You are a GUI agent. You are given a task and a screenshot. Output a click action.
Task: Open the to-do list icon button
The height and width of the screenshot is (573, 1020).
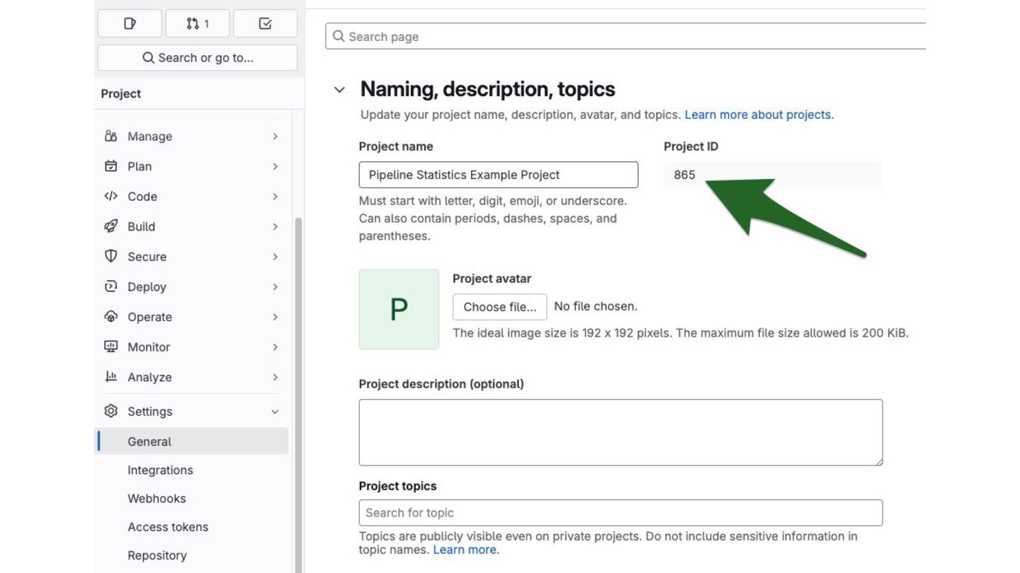[265, 24]
